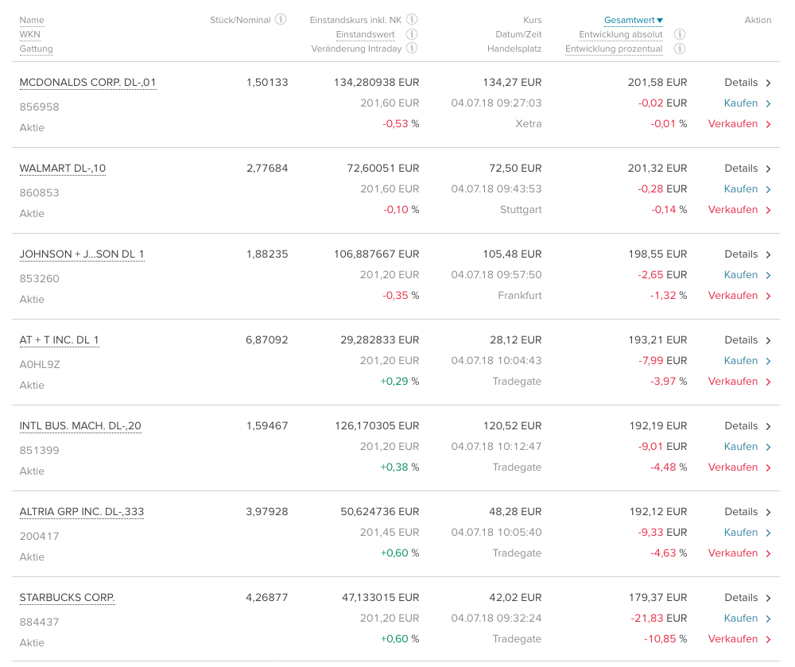Image resolution: width=795 pixels, height=667 pixels.
Task: Click Verkaufen in AT + T row
Action: click(x=739, y=382)
